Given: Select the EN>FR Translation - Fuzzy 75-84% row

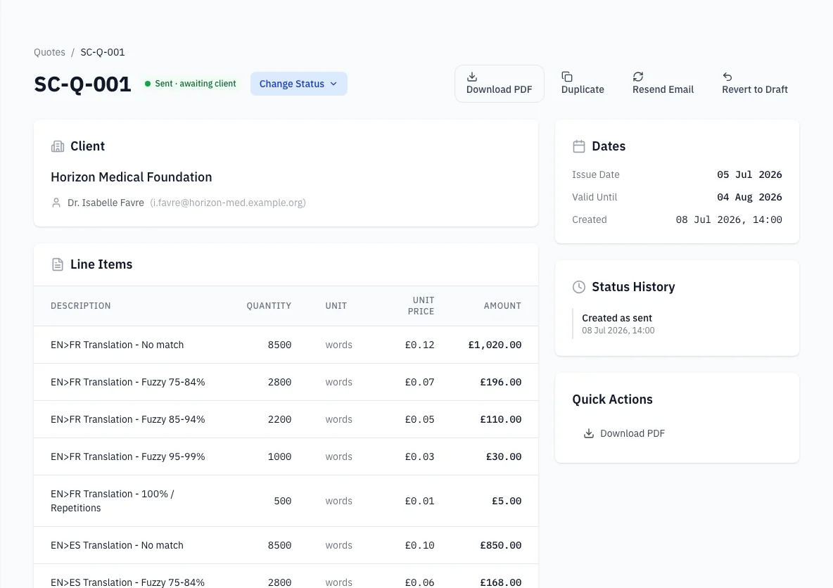Looking at the screenshot, I should 286,382.
